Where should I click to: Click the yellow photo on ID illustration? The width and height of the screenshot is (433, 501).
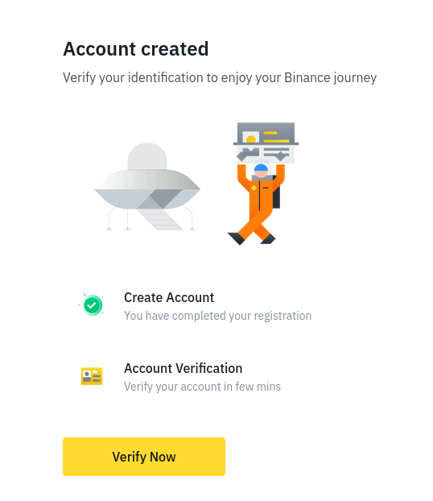click(x=251, y=138)
